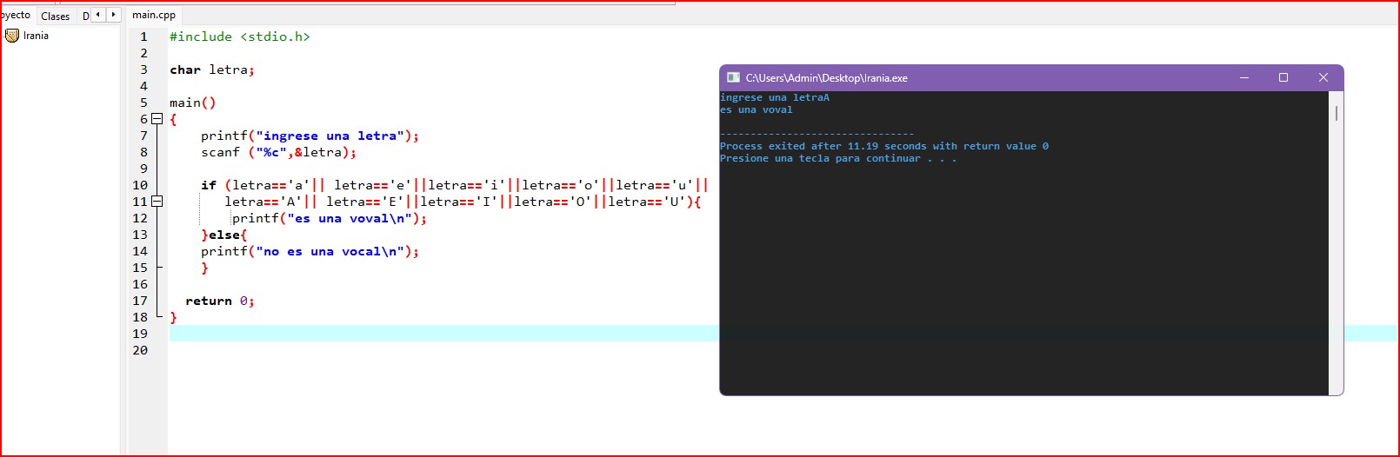Select the Irania project label
This screenshot has width=1400, height=457.
pyautogui.click(x=36, y=36)
